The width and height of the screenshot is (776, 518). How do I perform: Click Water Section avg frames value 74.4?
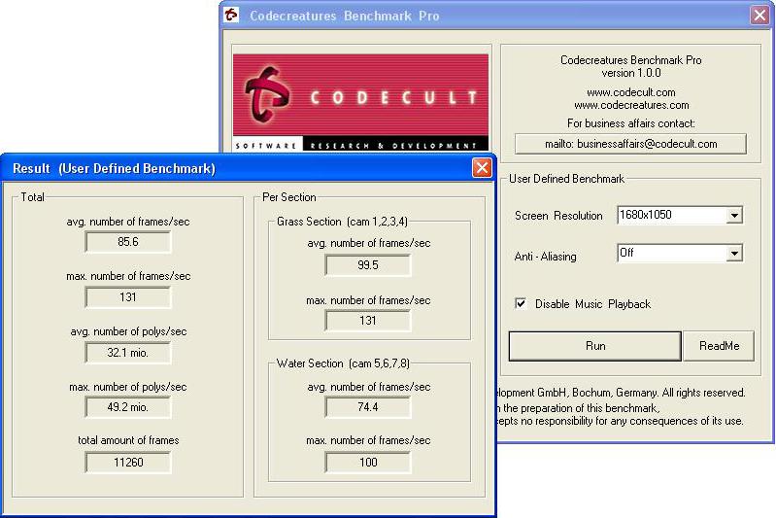[368, 407]
